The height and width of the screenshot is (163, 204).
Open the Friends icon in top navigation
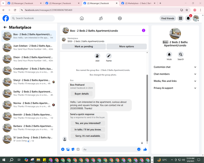point(101,18)
